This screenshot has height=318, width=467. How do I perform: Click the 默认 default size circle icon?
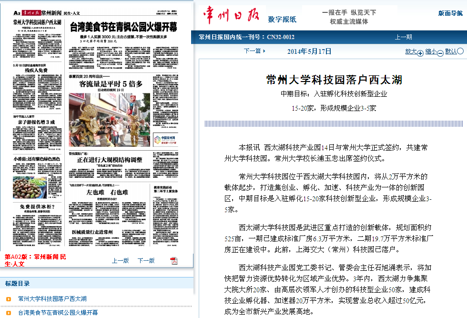click(460, 51)
